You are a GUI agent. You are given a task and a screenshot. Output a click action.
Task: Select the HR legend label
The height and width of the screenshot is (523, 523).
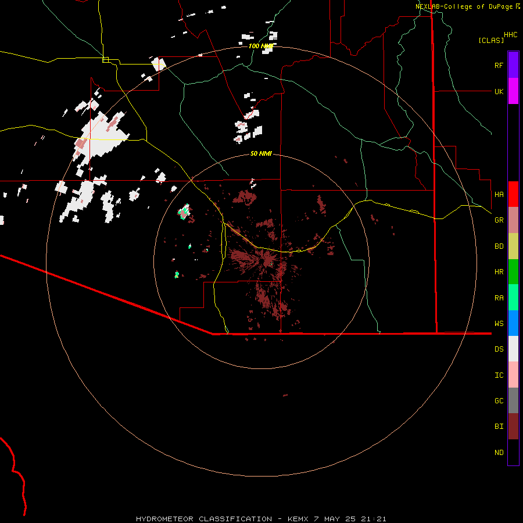tap(499, 272)
